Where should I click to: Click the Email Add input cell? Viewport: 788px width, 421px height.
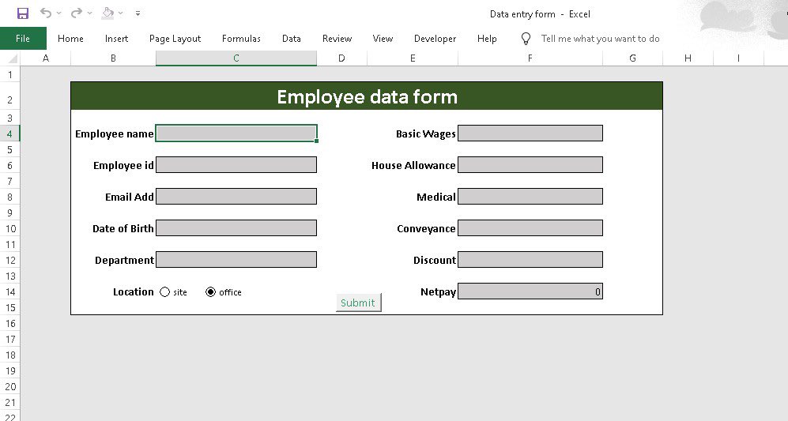pyautogui.click(x=236, y=197)
